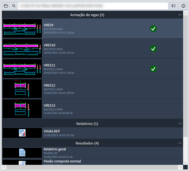This screenshot has width=189, height=171.
Task: Toggle the green checkmark on VRES10
Action: coord(153,49)
